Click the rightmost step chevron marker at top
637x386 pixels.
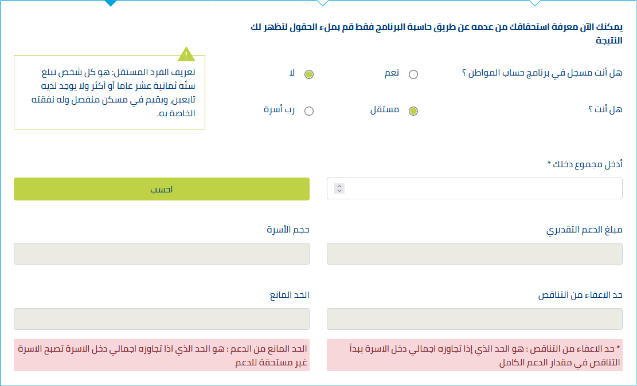click(535, 3)
